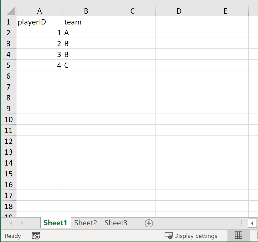This screenshot has width=258, height=242.
Task: Select the playerID header cell
Action: click(39, 22)
